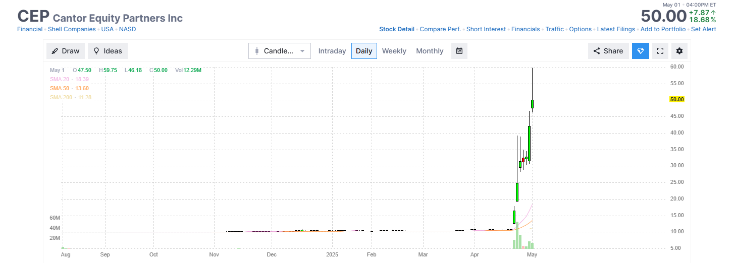Click Set Alert link
This screenshot has height=263, width=736.
click(x=704, y=29)
